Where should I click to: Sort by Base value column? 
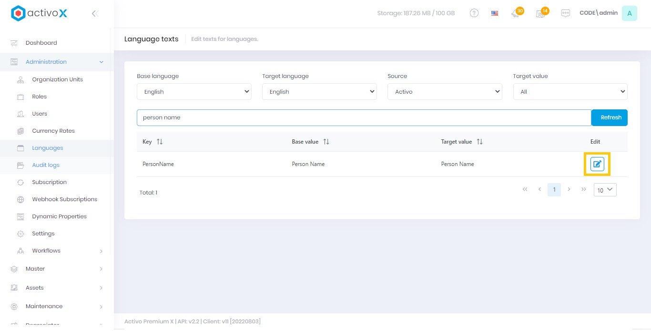click(x=326, y=142)
